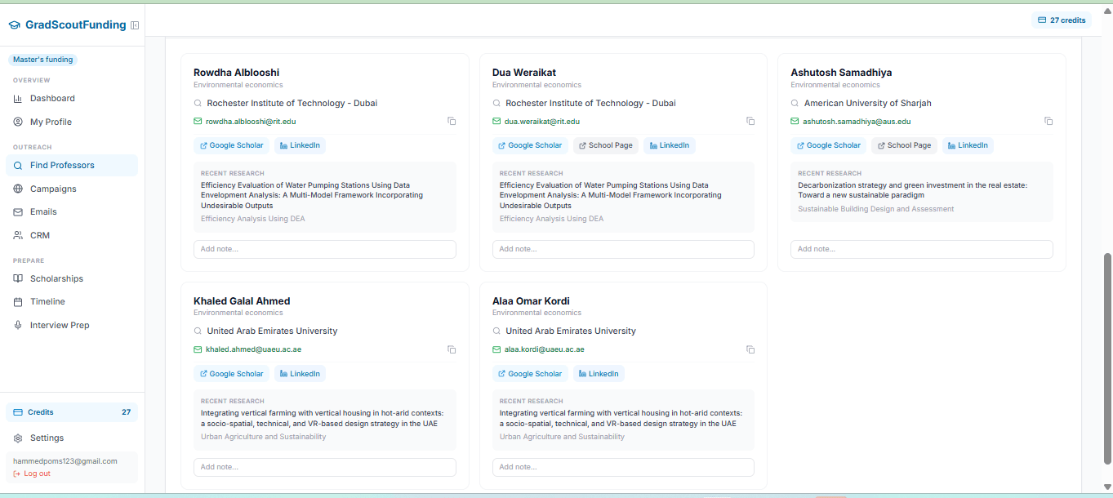The image size is (1113, 498).
Task: Copy rowdha.alblooshi@rit.edu email icon
Action: pyautogui.click(x=452, y=121)
